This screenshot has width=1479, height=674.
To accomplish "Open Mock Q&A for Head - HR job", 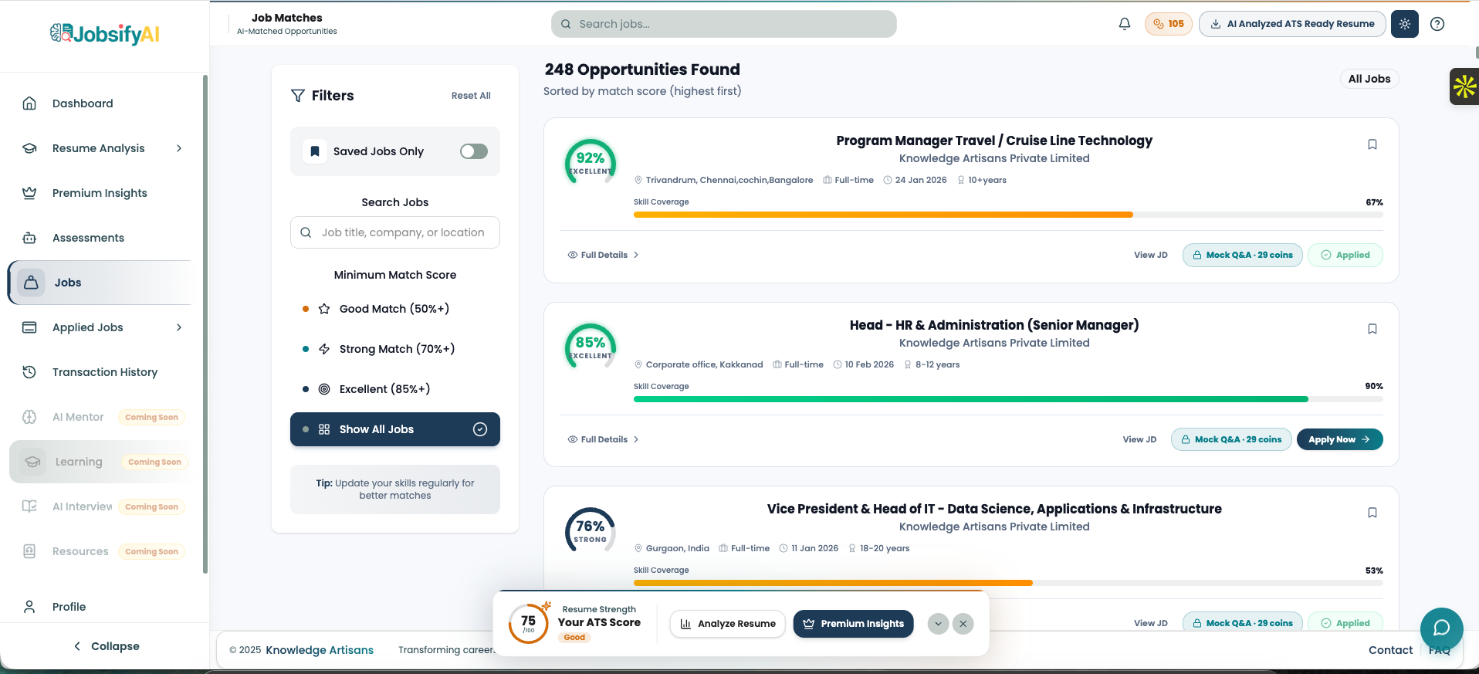I will point(1231,439).
